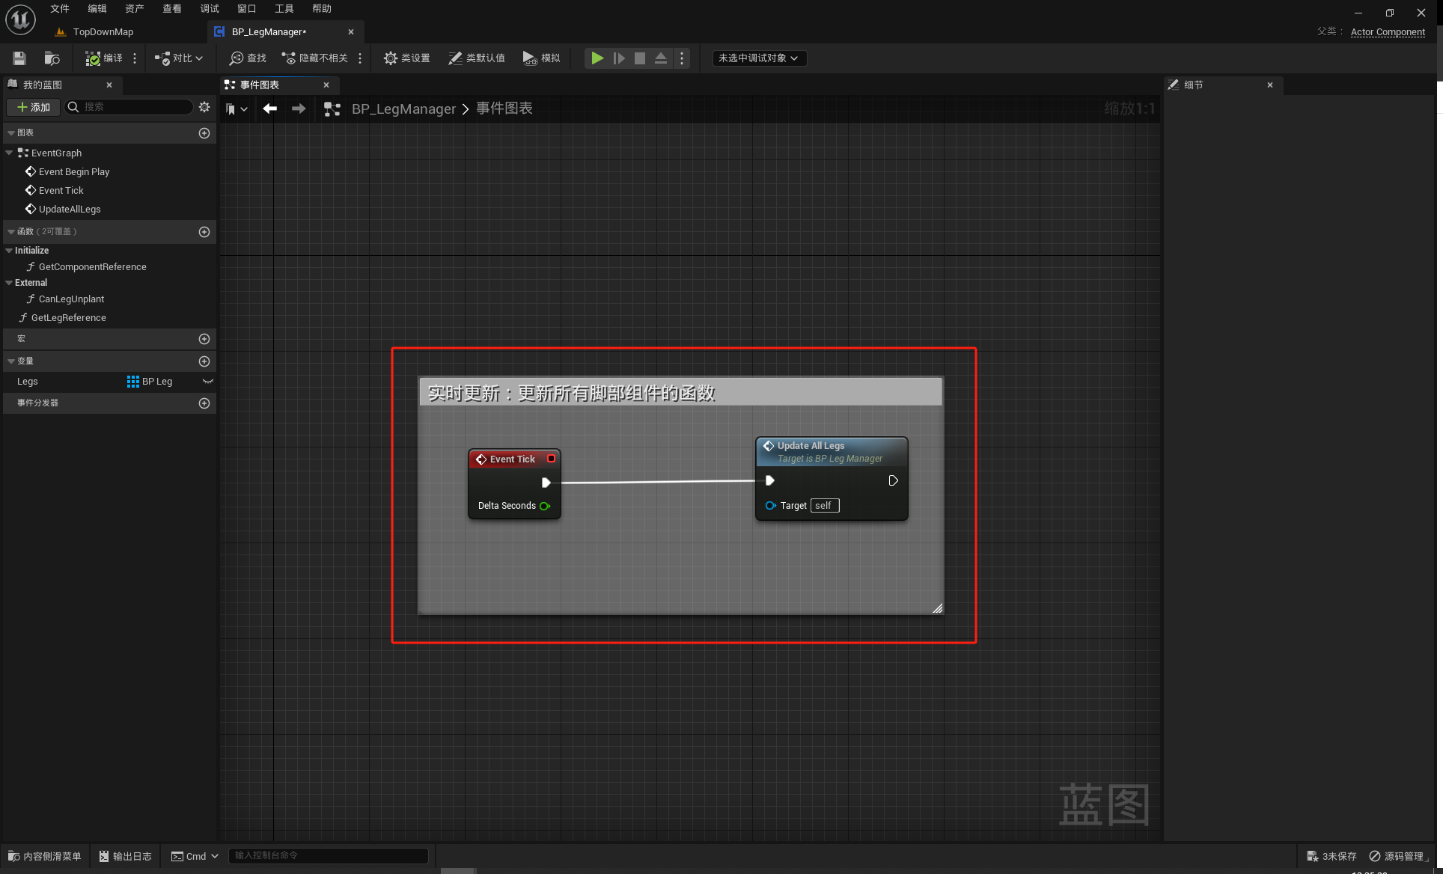Open the Diff (对比) dropdown
Viewport: 1443px width, 874px height.
pos(179,58)
